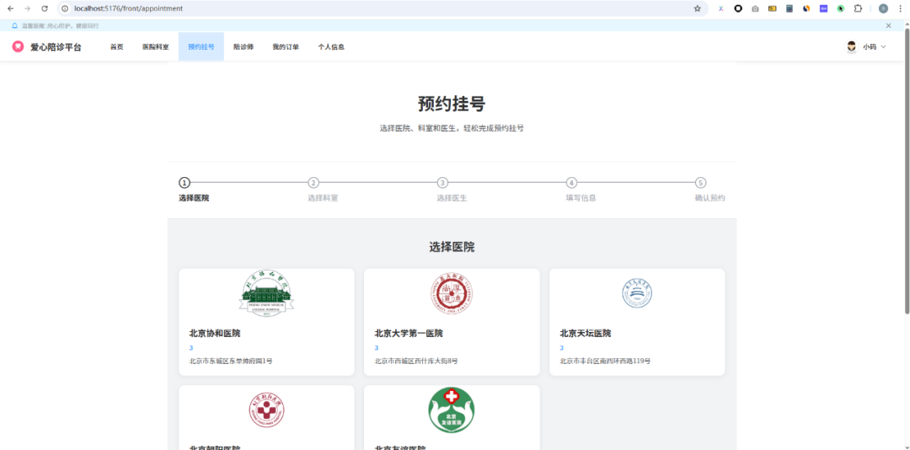Open the 医院科室 menu item
910x450 pixels.
[156, 47]
